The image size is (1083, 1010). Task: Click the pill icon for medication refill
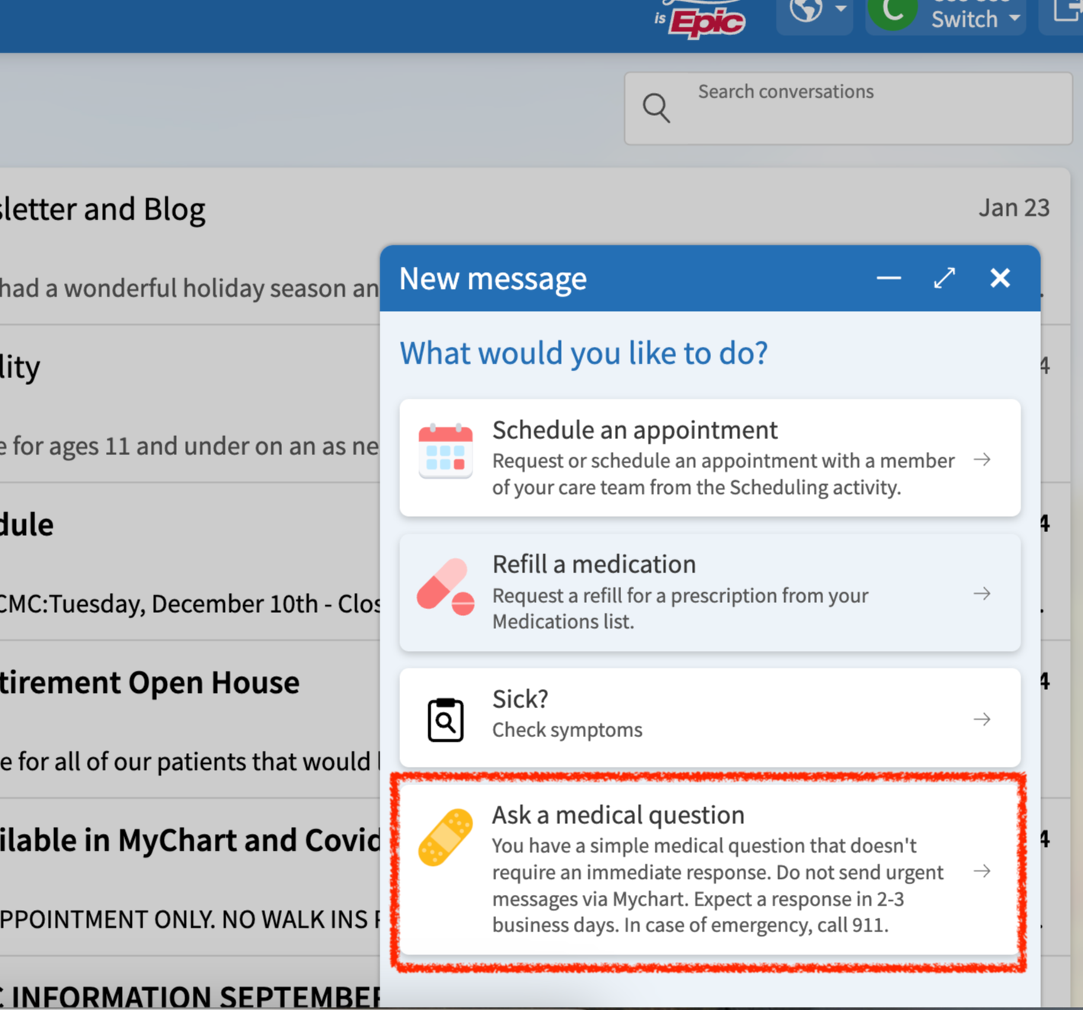tap(446, 586)
